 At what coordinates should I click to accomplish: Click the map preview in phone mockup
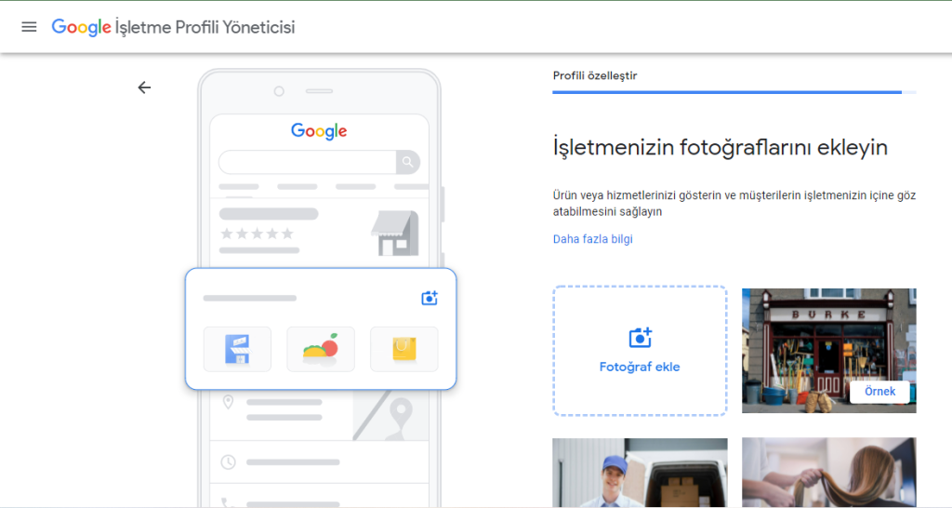tap(391, 415)
